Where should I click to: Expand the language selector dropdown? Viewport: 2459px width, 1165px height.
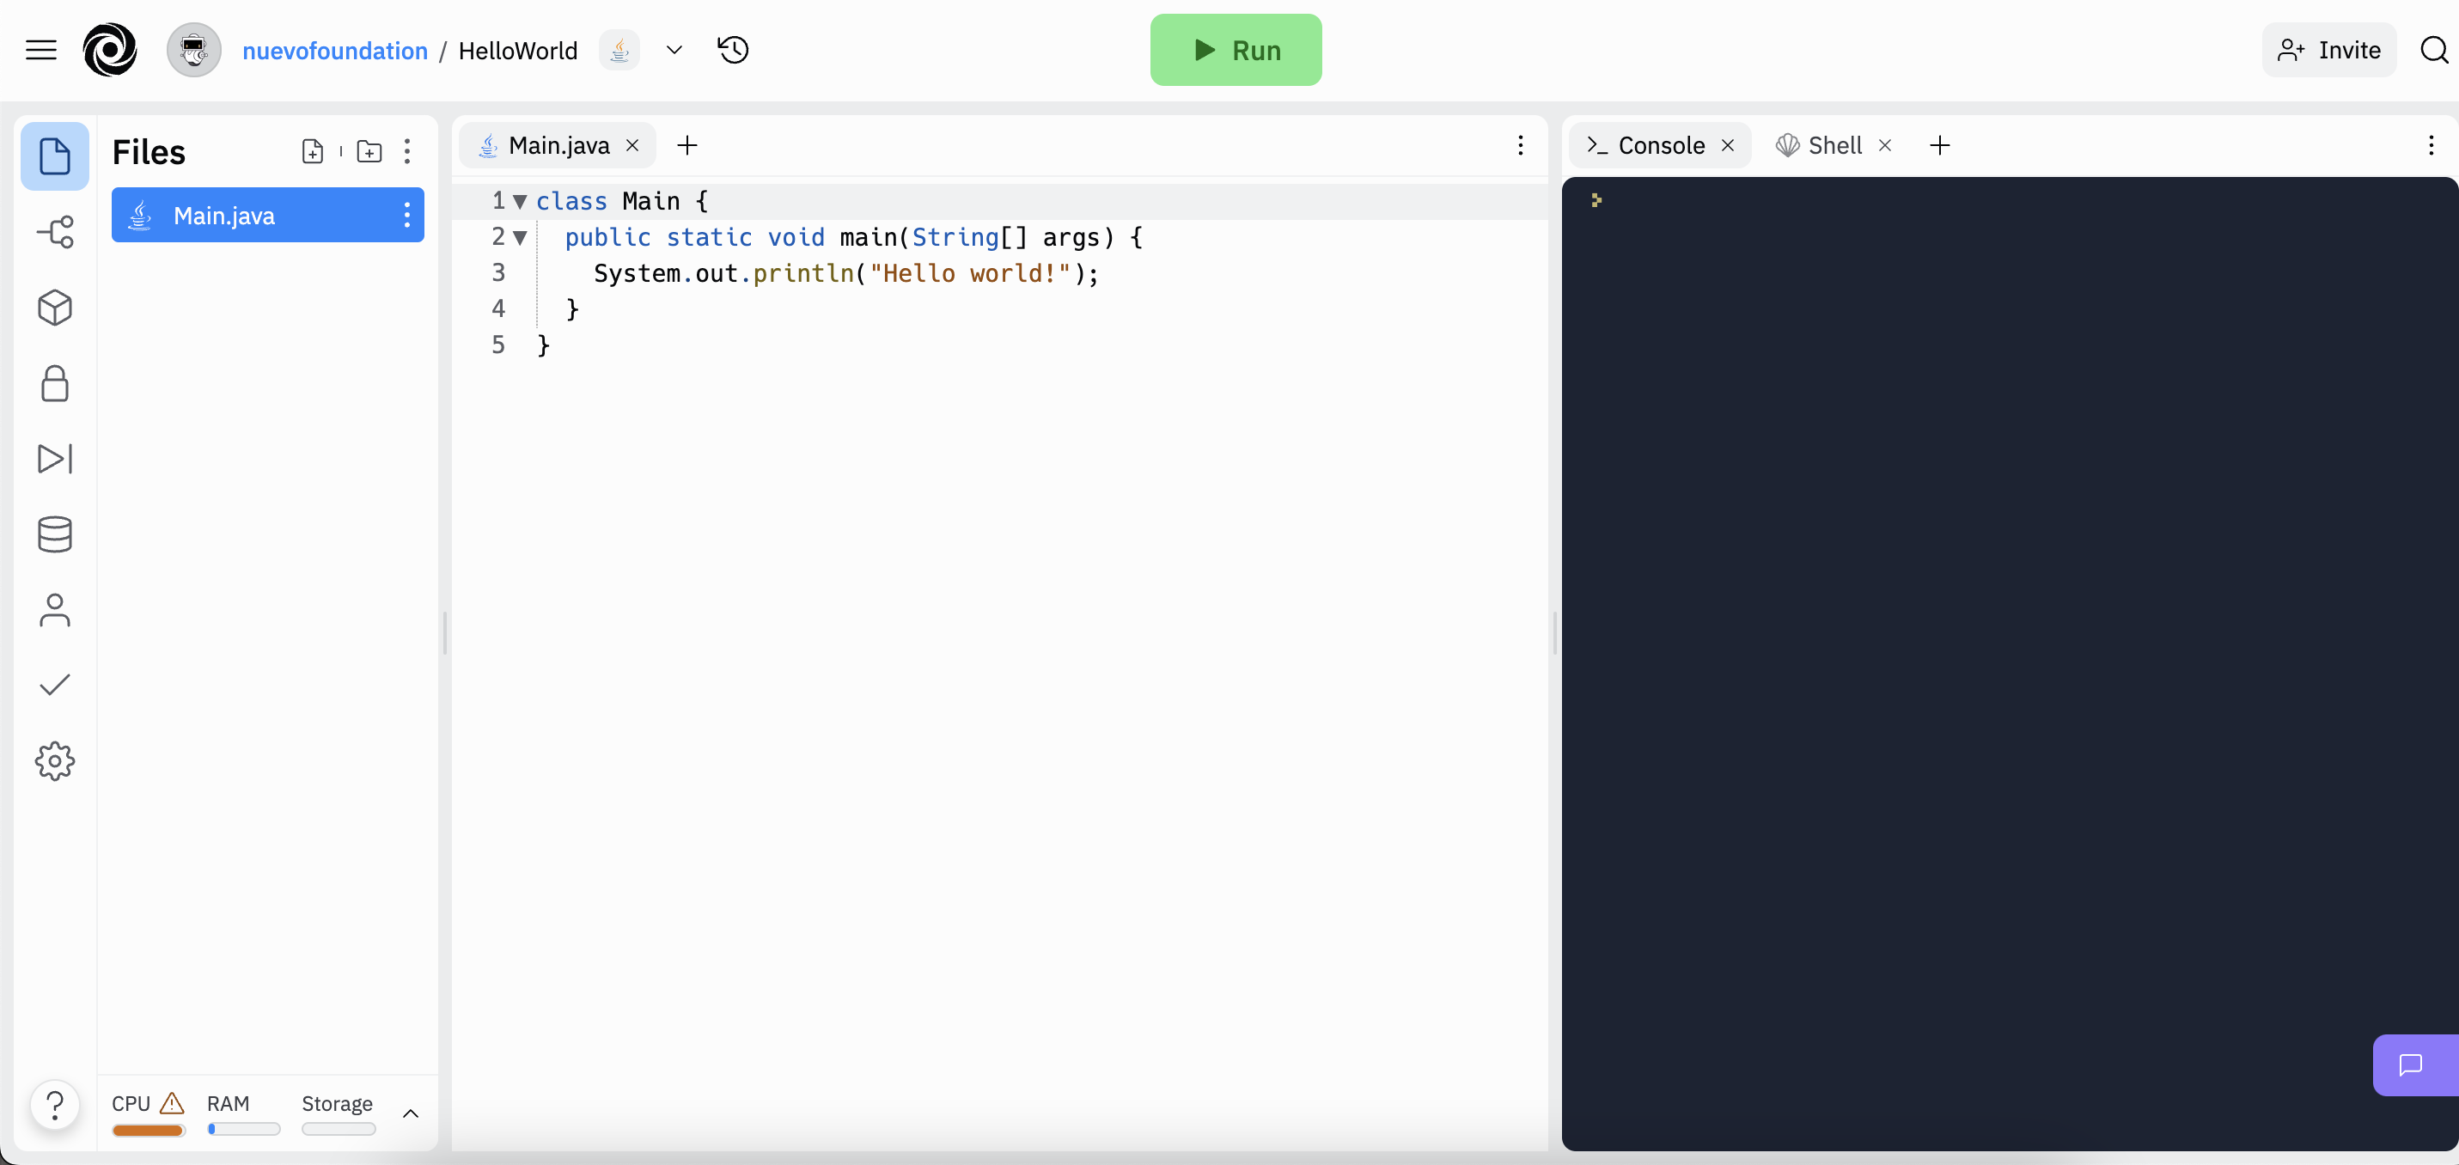tap(674, 50)
